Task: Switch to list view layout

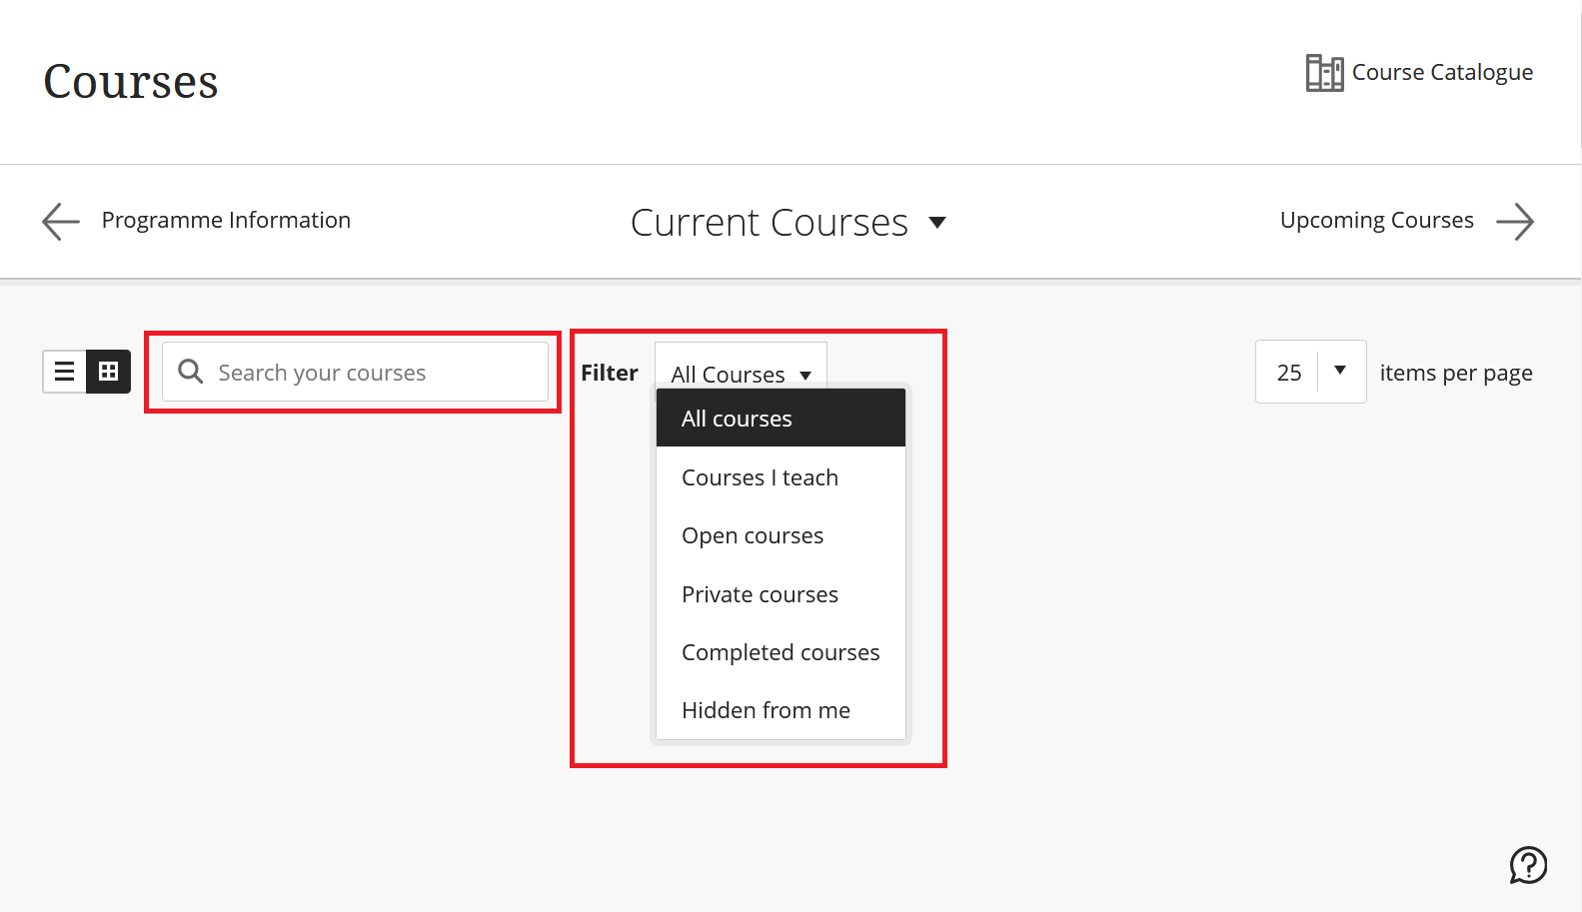Action: click(64, 371)
